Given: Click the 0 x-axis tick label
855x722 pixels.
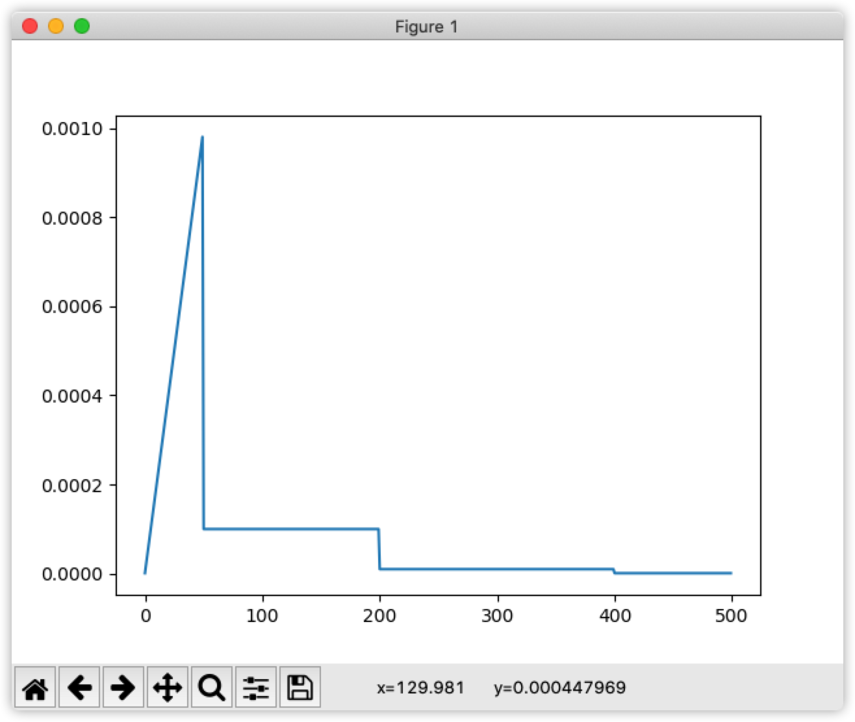Looking at the screenshot, I should (x=146, y=616).
